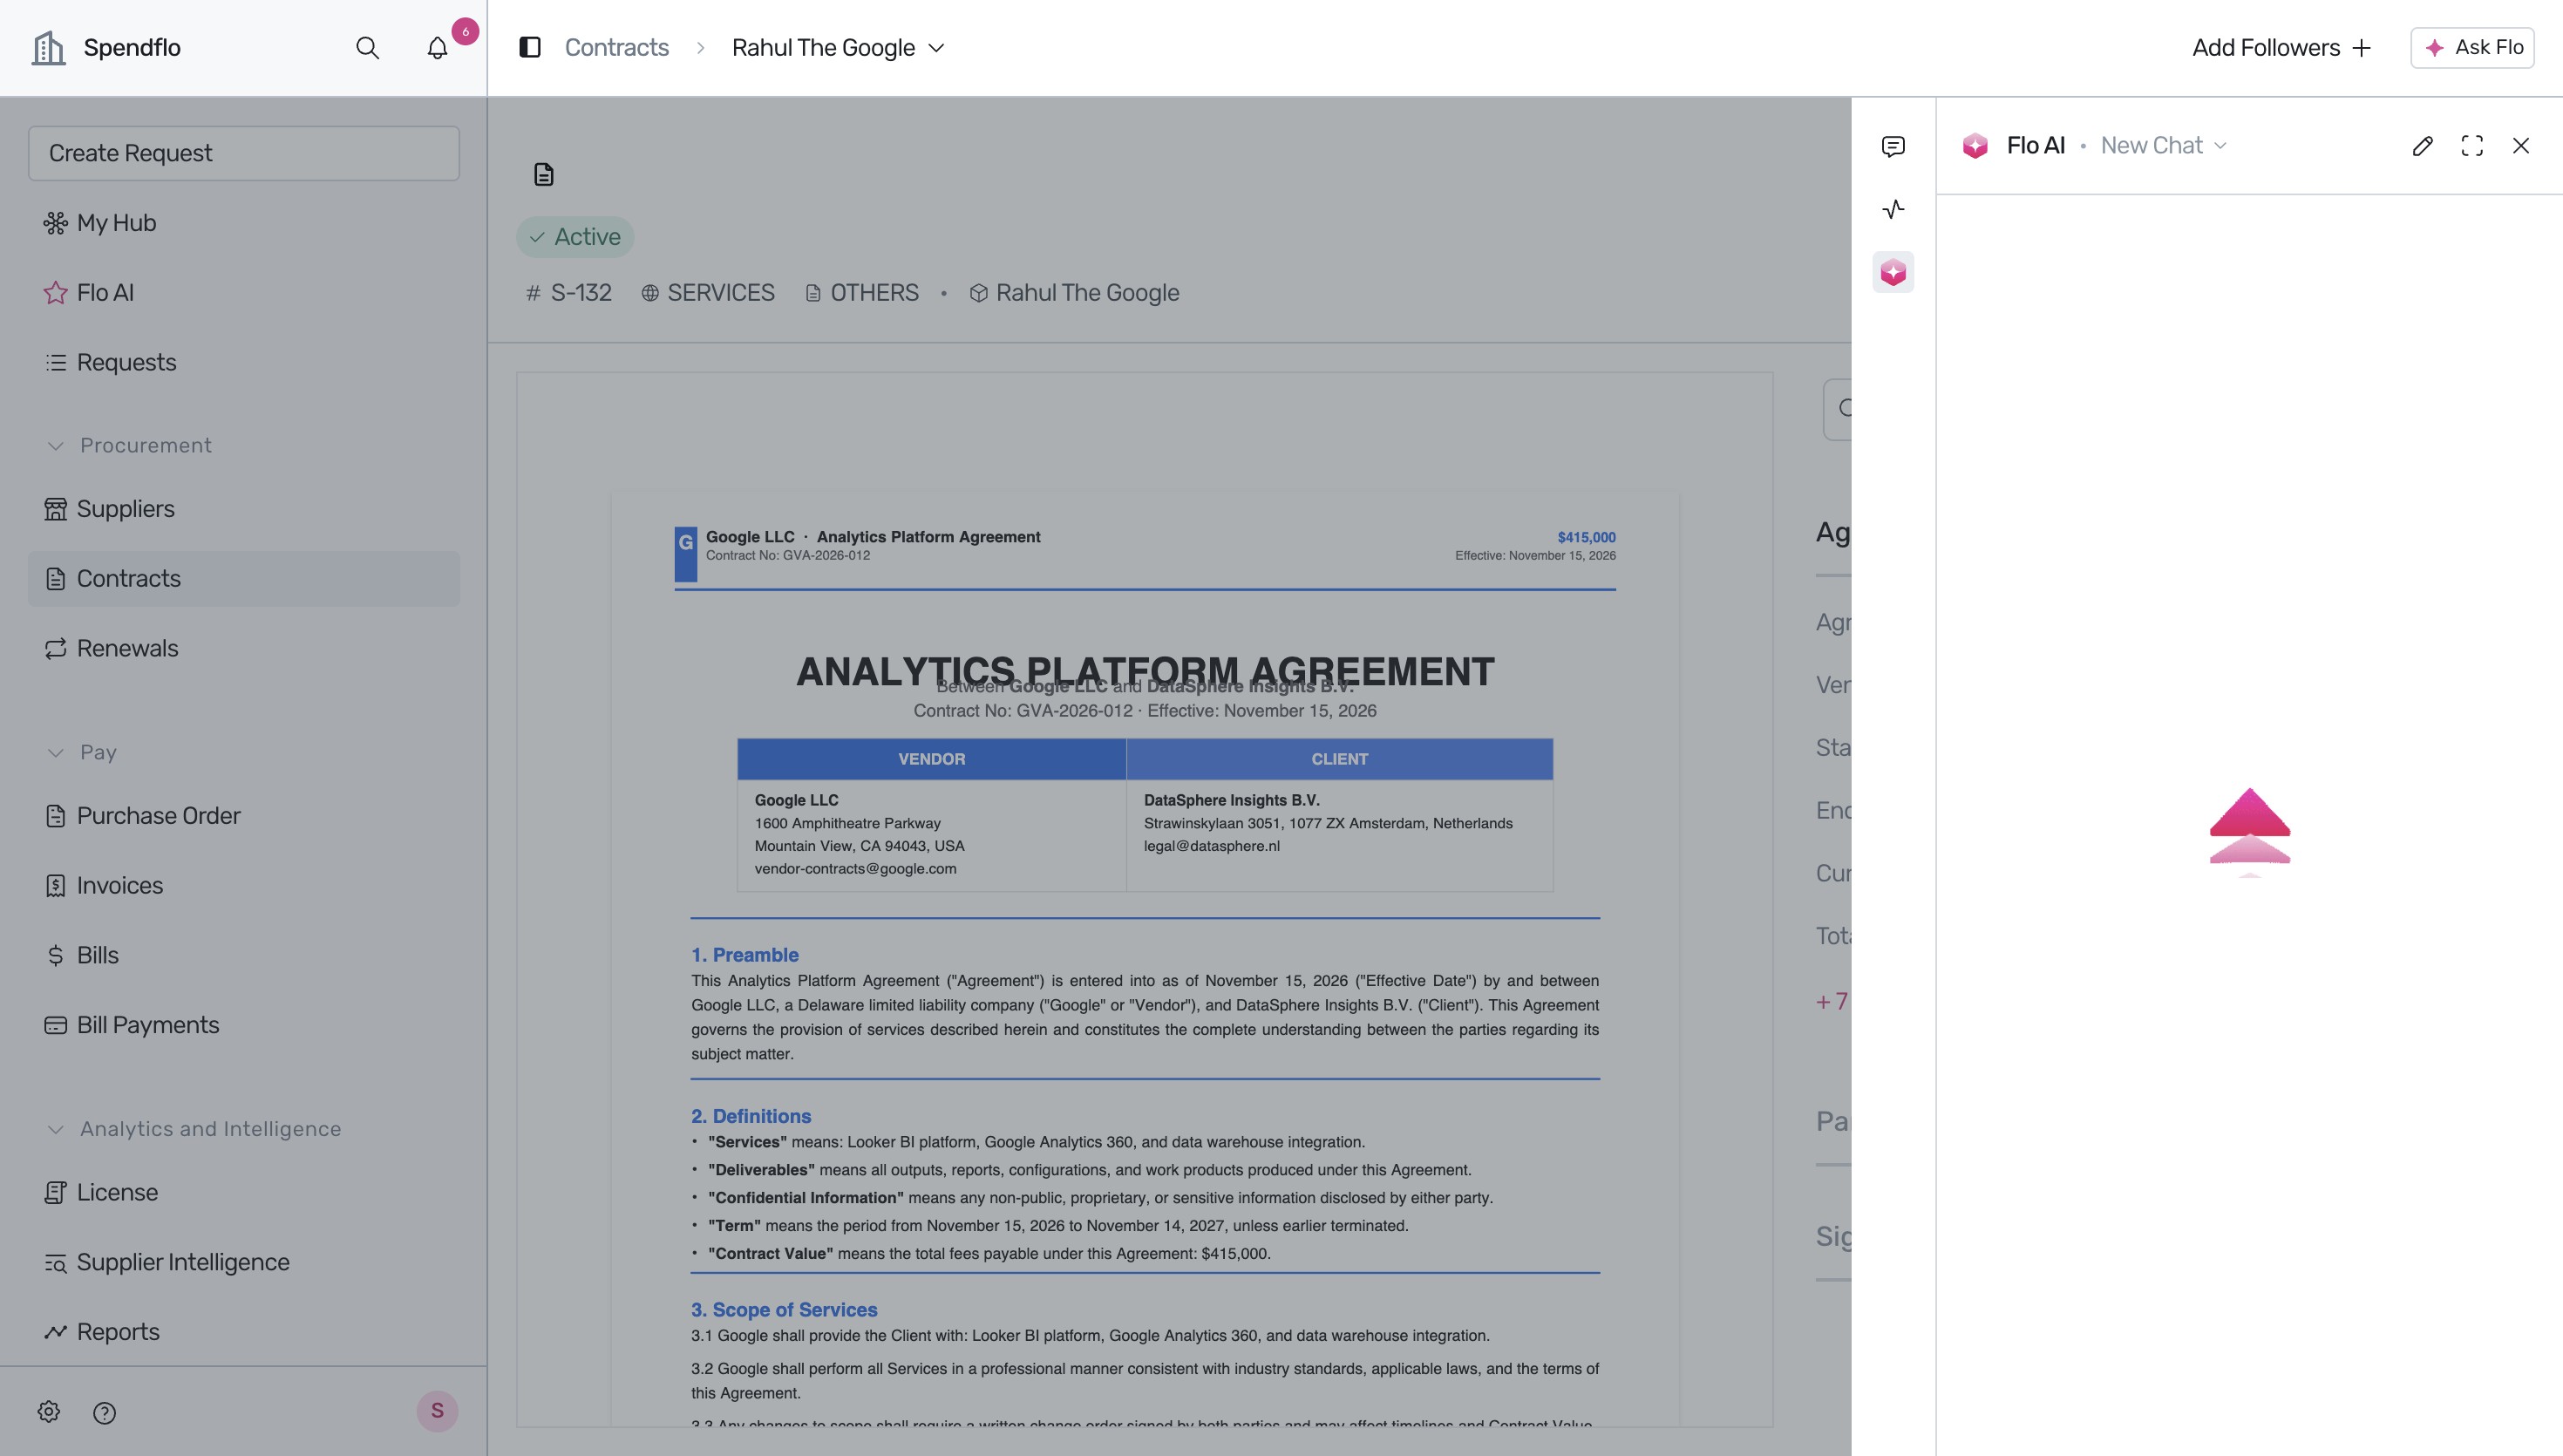Viewport: 2563px width, 1456px height.
Task: Open the New Chat dropdown
Action: 2164,145
